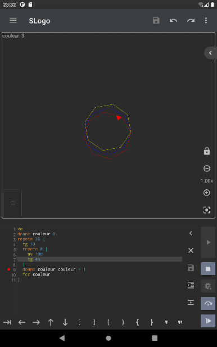Image resolution: width=217 pixels, height=347 pixels.
Task: Step over the current instruction
Action: coord(208,303)
